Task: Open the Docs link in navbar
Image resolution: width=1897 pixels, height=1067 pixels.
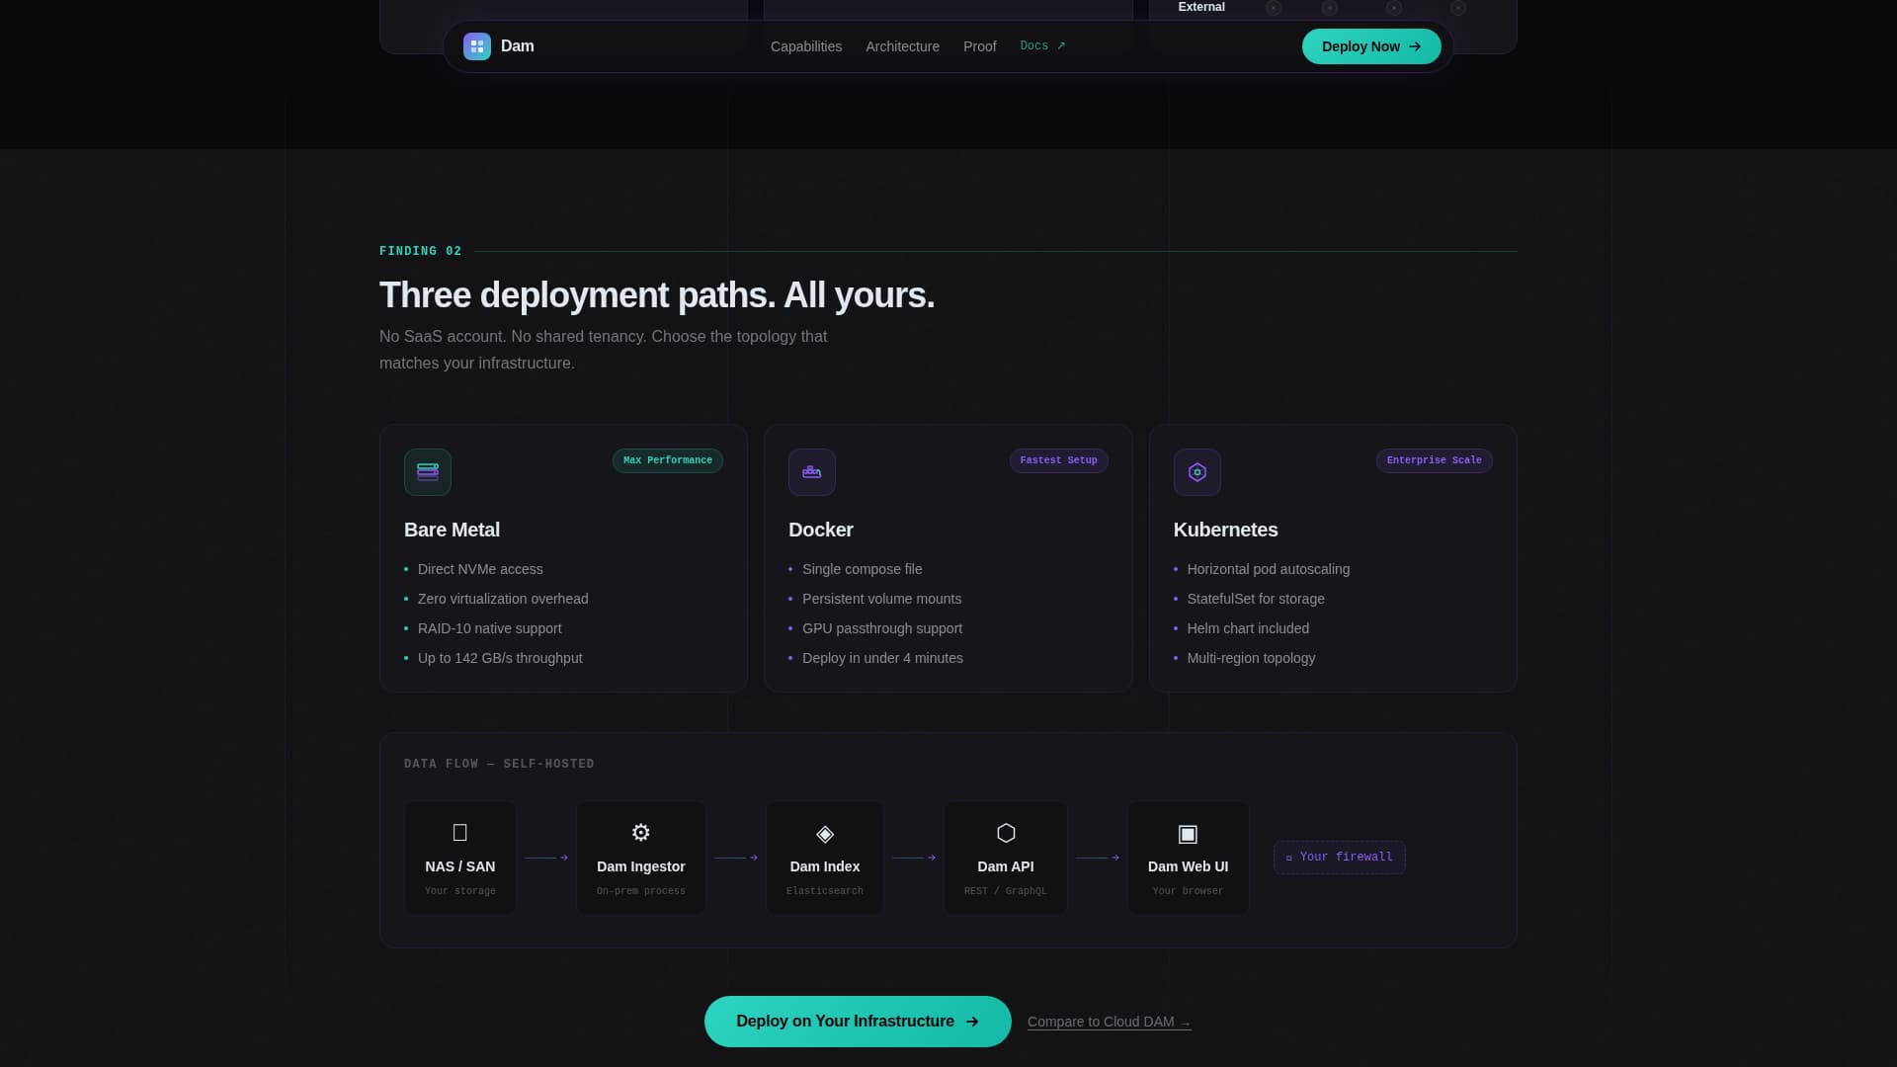Action: pos(1042,45)
